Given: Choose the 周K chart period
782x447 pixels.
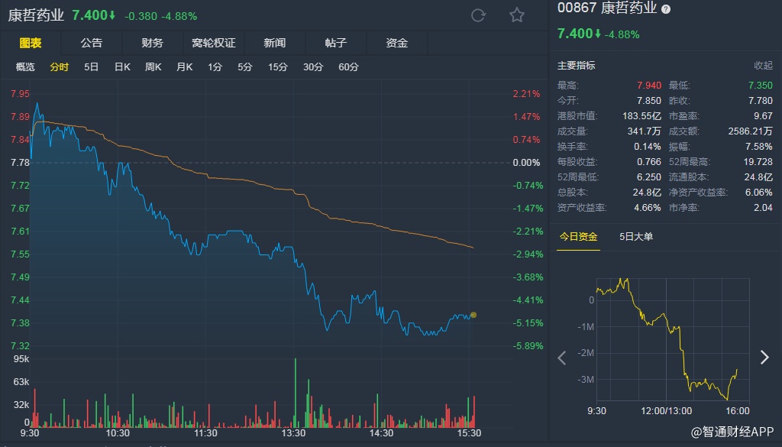Looking at the screenshot, I should coord(153,67).
